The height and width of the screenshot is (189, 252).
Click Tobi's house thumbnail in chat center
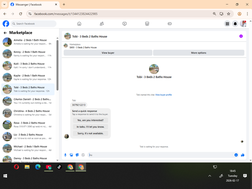154,69
